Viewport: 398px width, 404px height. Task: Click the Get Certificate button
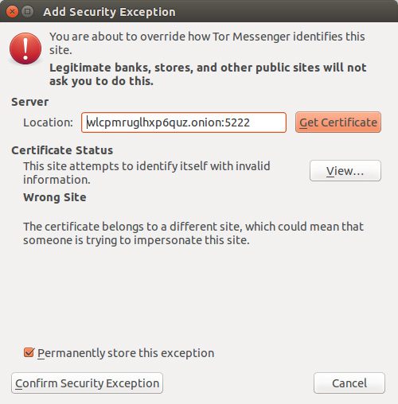click(x=338, y=122)
